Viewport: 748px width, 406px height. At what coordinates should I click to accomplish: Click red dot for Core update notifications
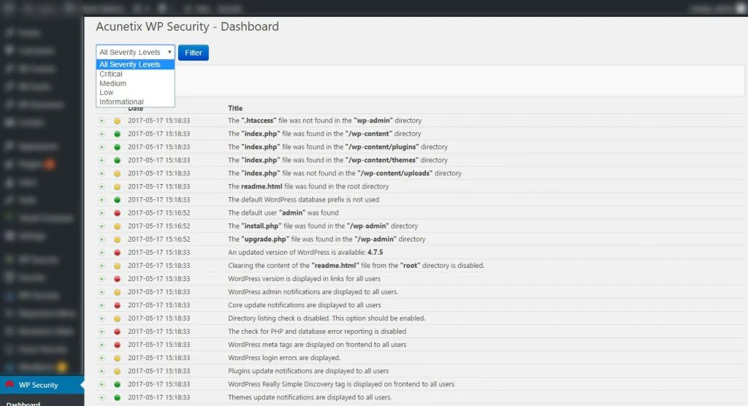[117, 305]
